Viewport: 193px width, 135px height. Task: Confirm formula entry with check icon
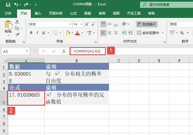pyautogui.click(x=54, y=51)
